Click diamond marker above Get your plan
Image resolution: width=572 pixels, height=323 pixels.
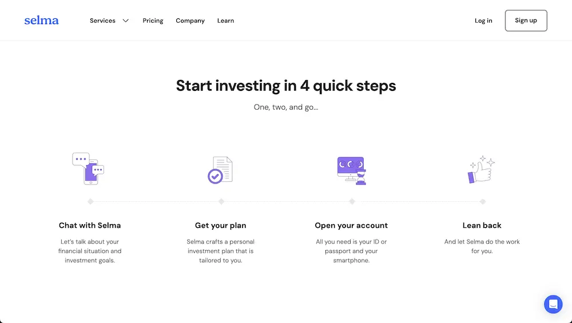pos(221,201)
